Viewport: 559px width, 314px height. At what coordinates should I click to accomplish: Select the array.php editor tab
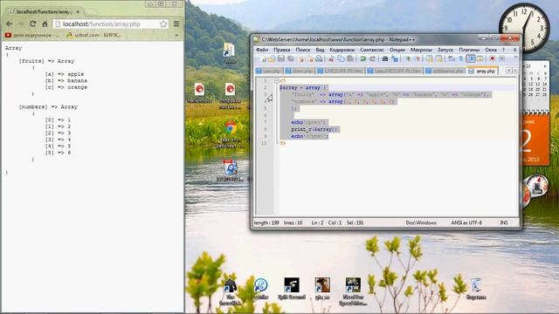point(482,71)
